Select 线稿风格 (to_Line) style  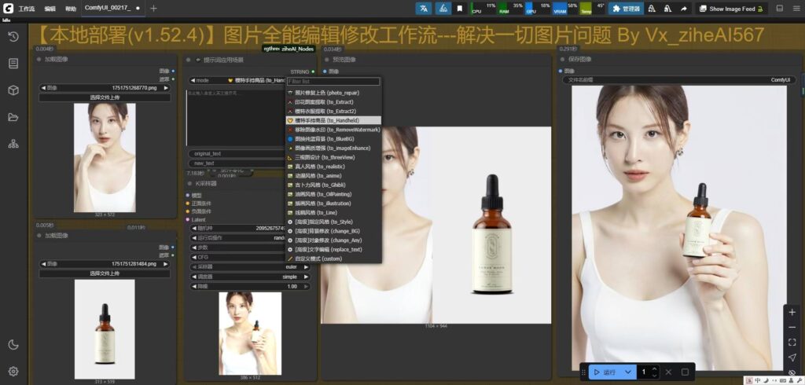[x=333, y=212]
